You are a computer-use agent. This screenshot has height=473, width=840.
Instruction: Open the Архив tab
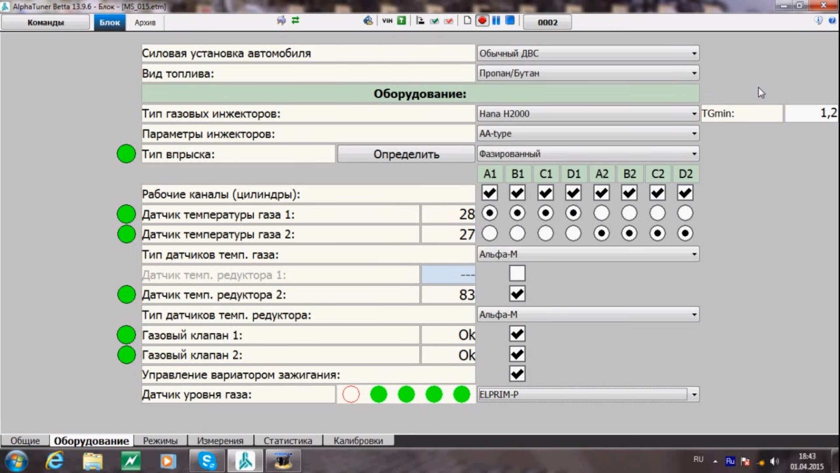tap(145, 22)
